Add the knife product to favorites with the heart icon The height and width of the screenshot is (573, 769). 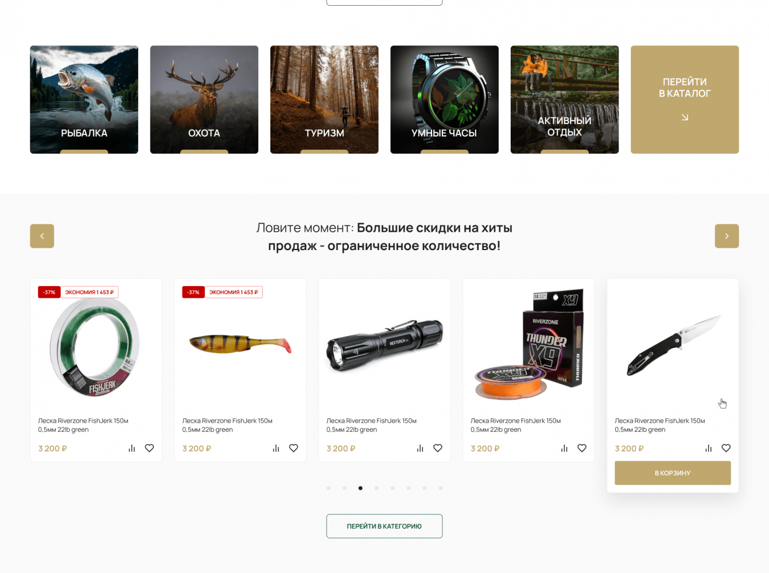coord(726,448)
